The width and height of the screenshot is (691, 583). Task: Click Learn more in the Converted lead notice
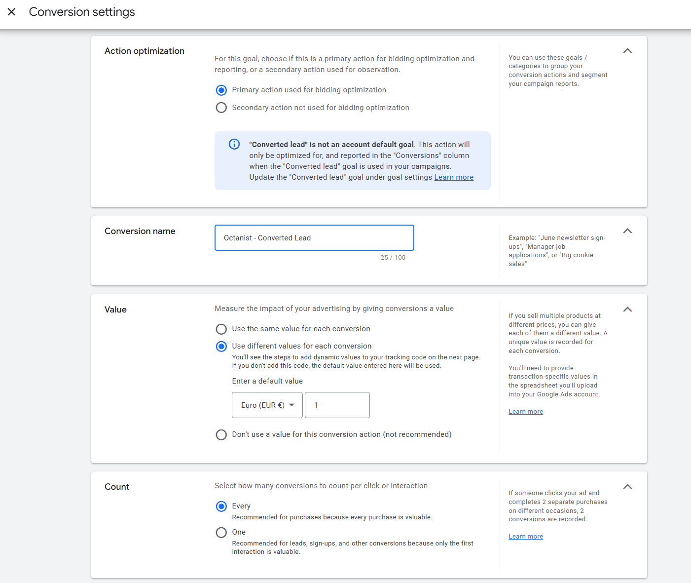(x=454, y=177)
